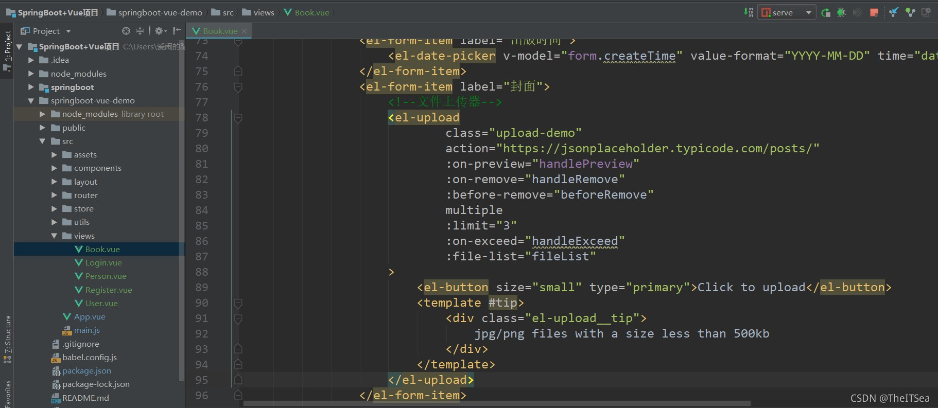
Task: Click the gutter line number 88
Action: [x=202, y=272]
